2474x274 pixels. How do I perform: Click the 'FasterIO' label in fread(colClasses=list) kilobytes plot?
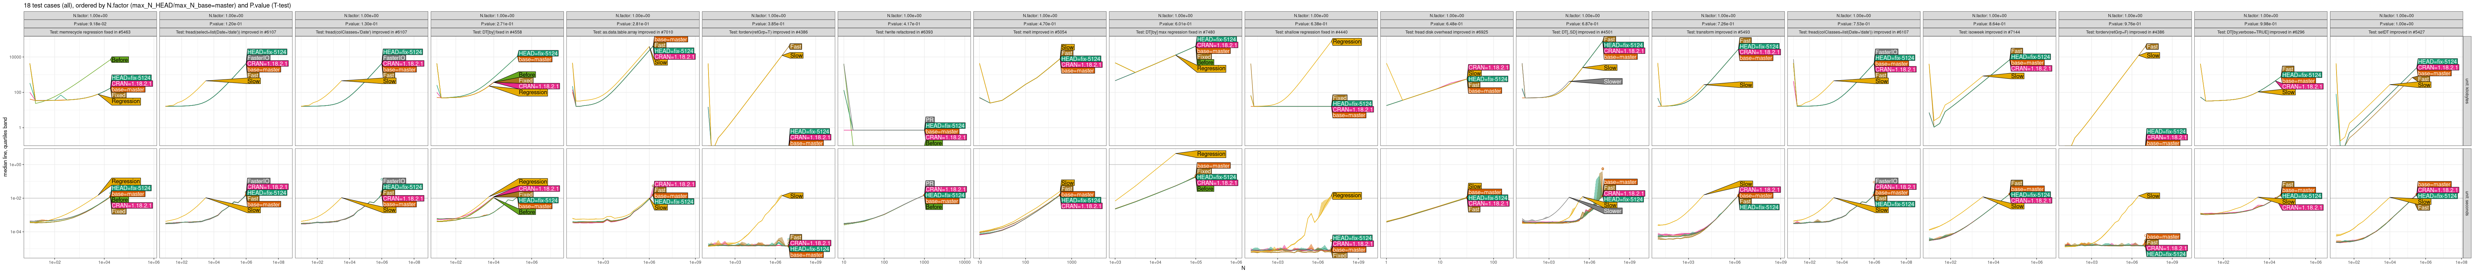[x=1886, y=52]
